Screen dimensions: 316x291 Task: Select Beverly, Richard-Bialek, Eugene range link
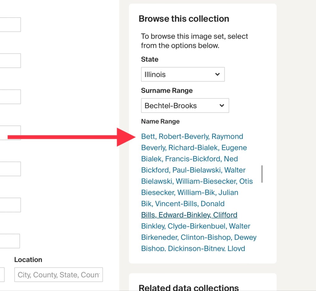[194, 148]
